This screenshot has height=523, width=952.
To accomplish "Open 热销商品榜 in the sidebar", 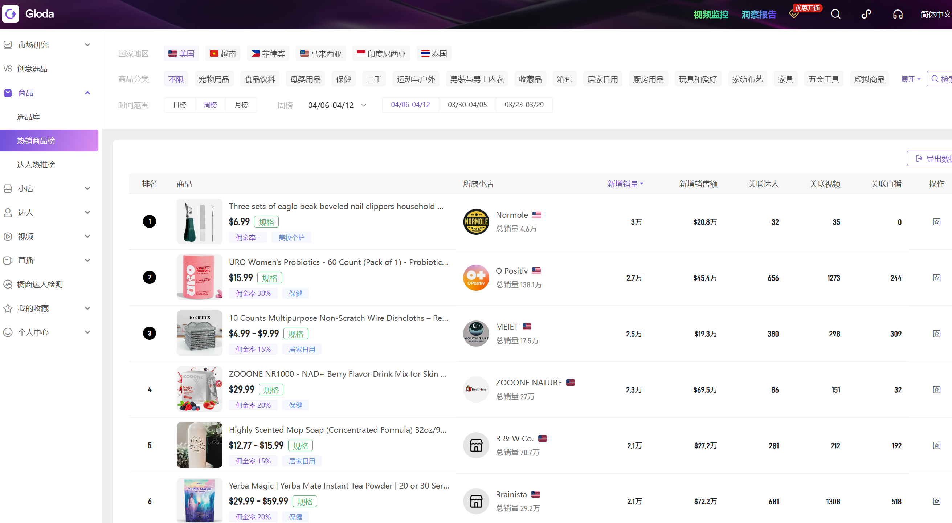I will (x=49, y=140).
